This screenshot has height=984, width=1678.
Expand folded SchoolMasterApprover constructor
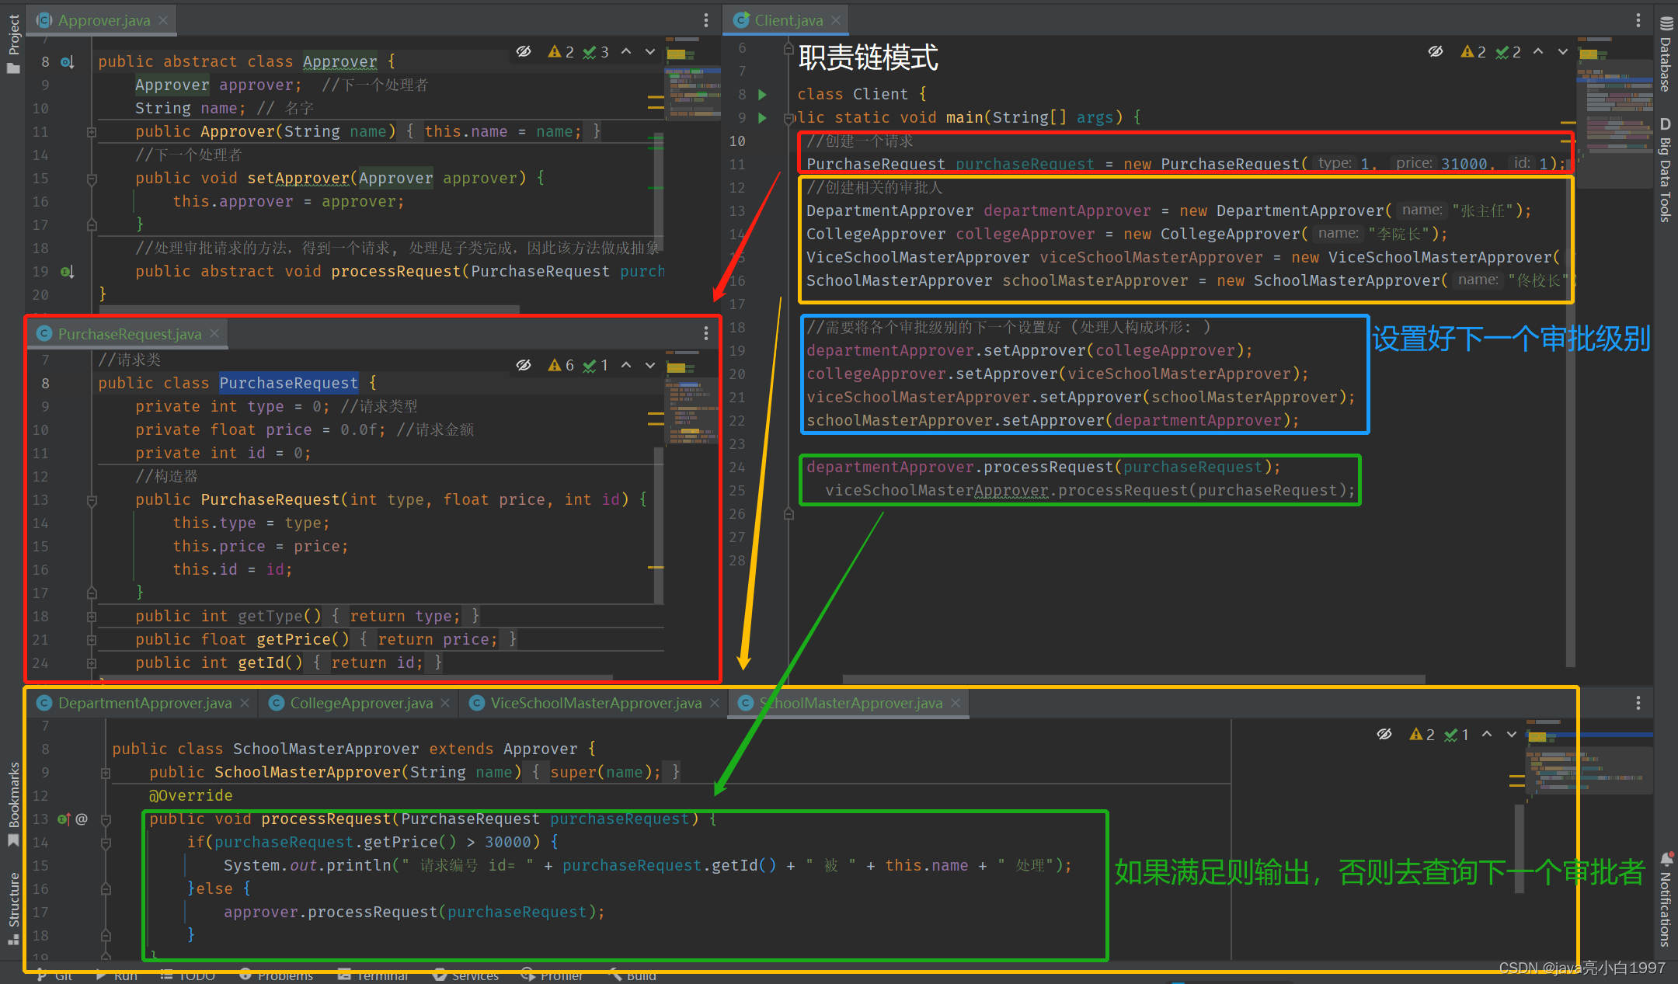[106, 773]
